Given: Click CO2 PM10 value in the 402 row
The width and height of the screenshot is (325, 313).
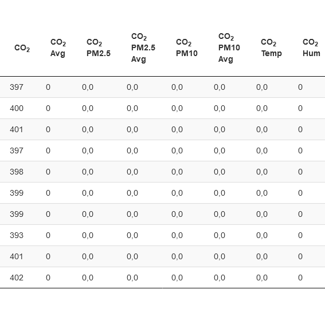Looking at the screenshot, I should coord(177,278).
